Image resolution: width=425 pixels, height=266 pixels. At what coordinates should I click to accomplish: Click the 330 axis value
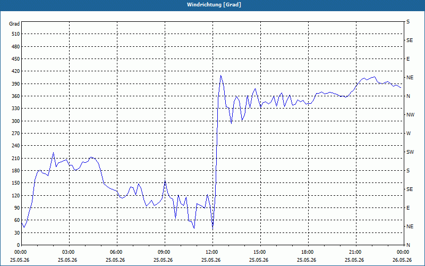coord(16,109)
